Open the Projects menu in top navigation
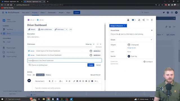 click(x=35, y=13)
